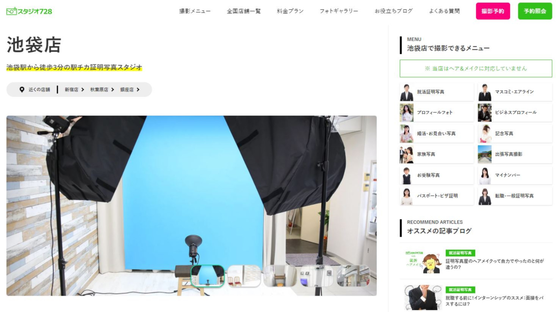
Task: Click the 婚活・お見合い写真 thumbnail icon
Action: coord(407,133)
